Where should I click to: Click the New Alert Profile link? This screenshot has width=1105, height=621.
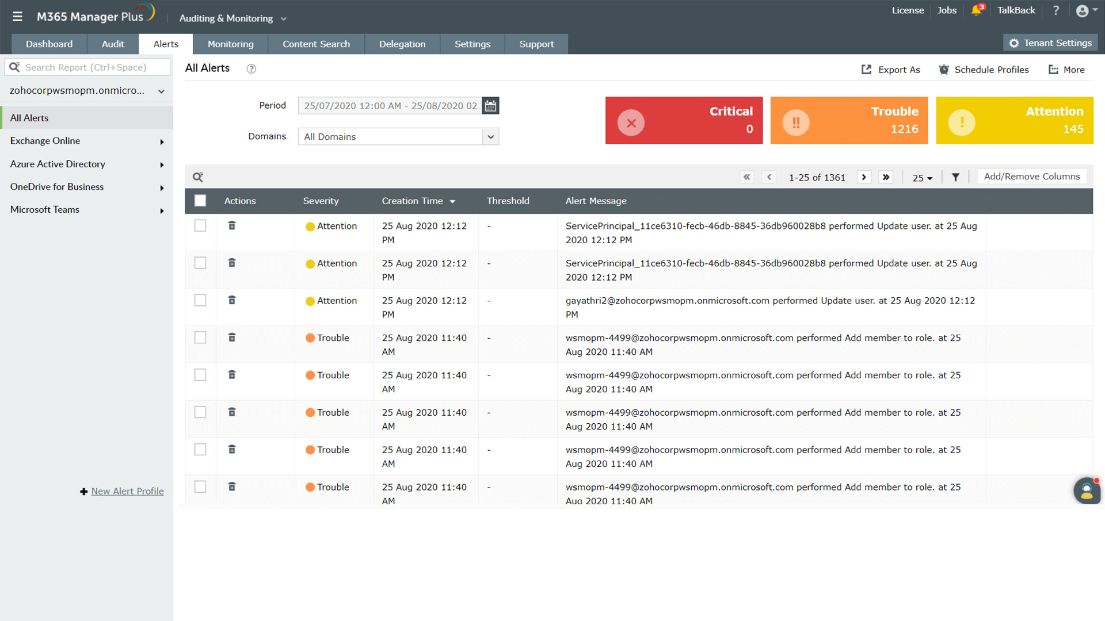pos(127,491)
